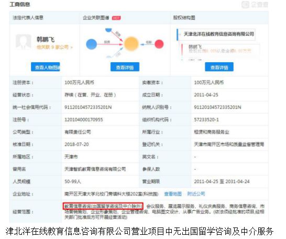Click 教育信息咨询(出国留学咨询及中介除外) scope text
This screenshot has height=239, width=286.
point(103,206)
